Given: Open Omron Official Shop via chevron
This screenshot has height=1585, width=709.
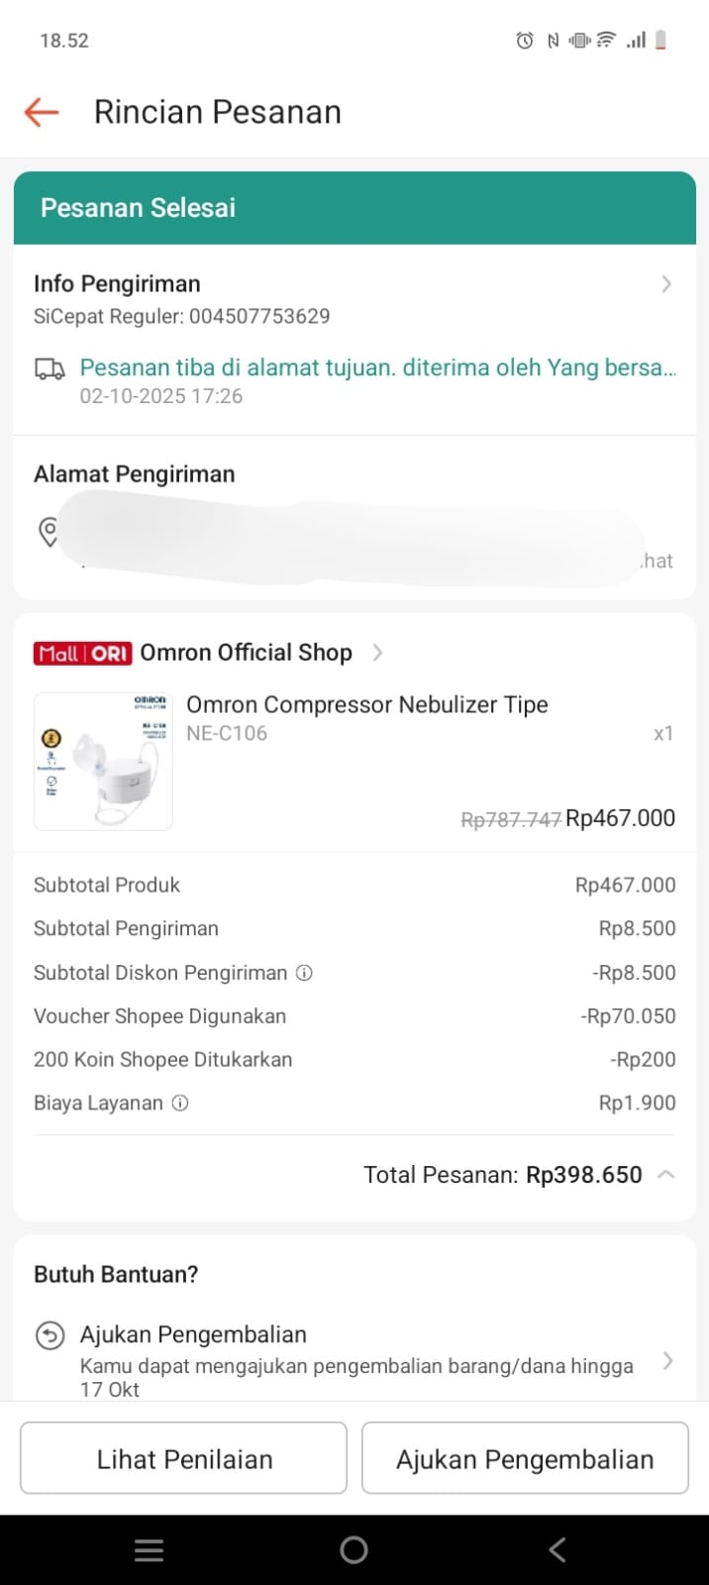Looking at the screenshot, I should coord(377,653).
